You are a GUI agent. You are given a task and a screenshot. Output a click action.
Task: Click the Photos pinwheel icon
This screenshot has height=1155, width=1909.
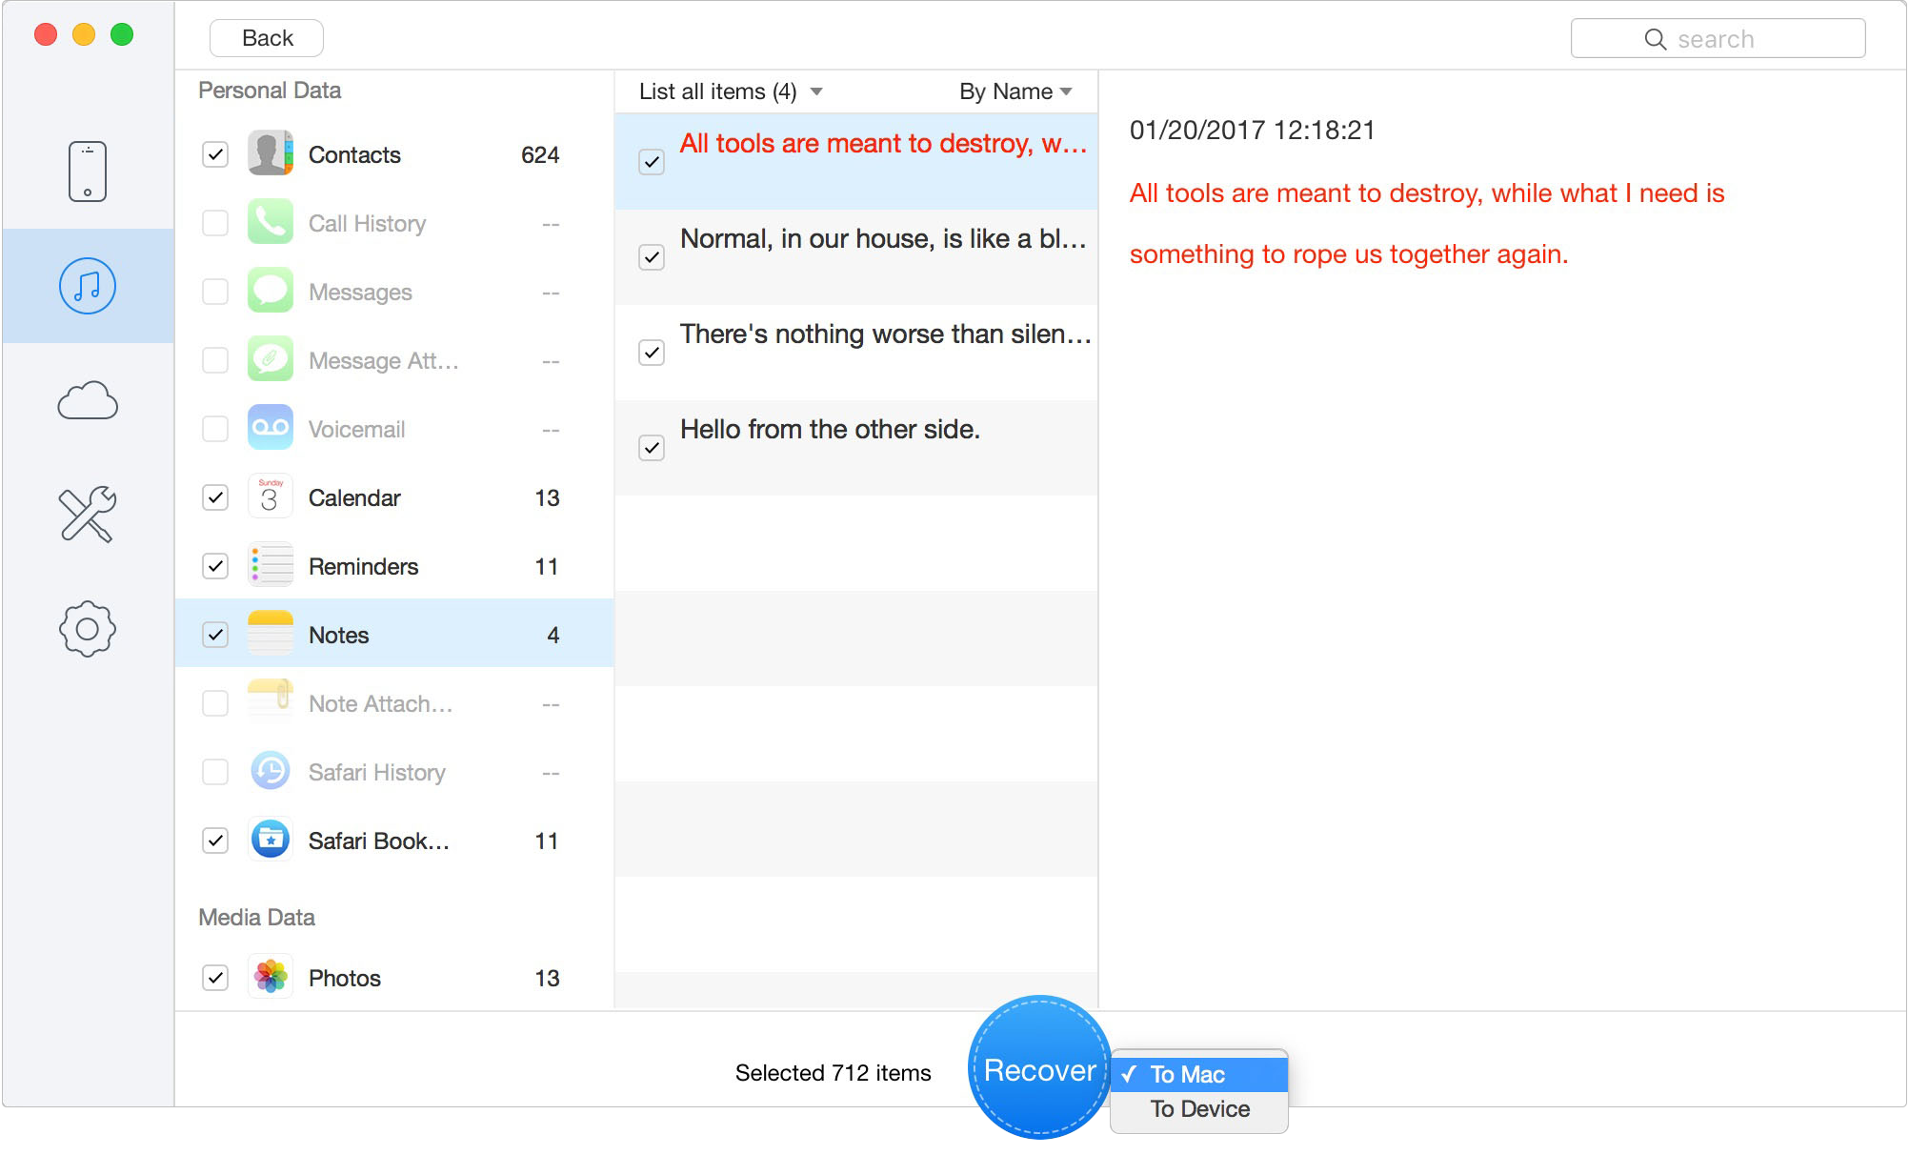(x=271, y=978)
